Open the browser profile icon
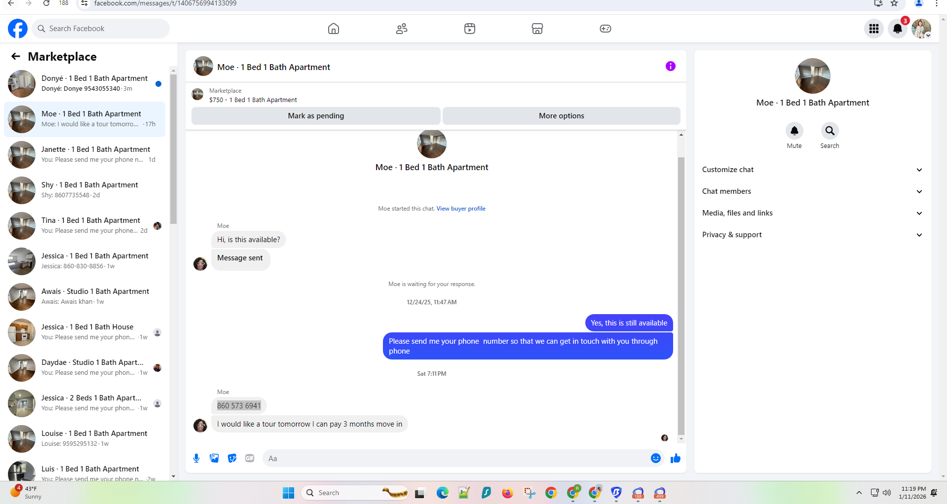 point(919,3)
